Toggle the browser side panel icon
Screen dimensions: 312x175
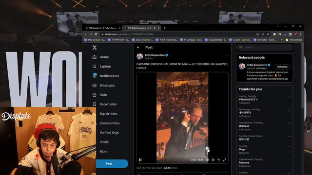(290, 34)
